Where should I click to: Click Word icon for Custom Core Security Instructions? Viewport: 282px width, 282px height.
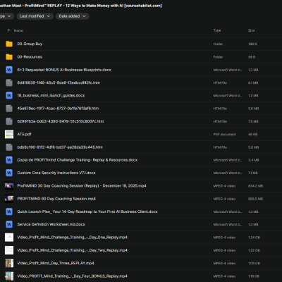point(9,173)
